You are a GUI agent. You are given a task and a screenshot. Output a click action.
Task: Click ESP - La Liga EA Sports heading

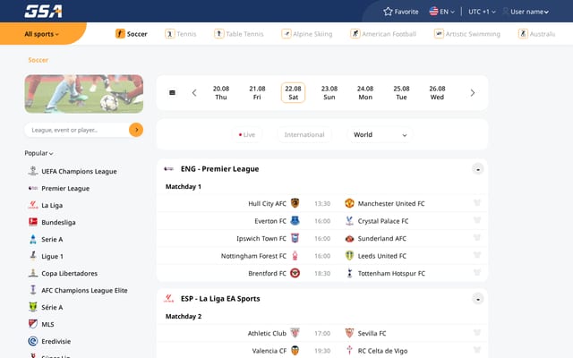click(220, 298)
